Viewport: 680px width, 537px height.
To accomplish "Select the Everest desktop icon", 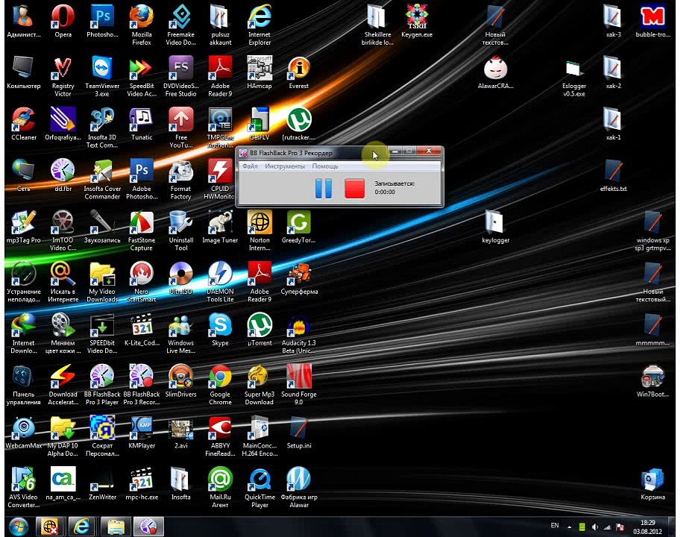I will pyautogui.click(x=299, y=72).
